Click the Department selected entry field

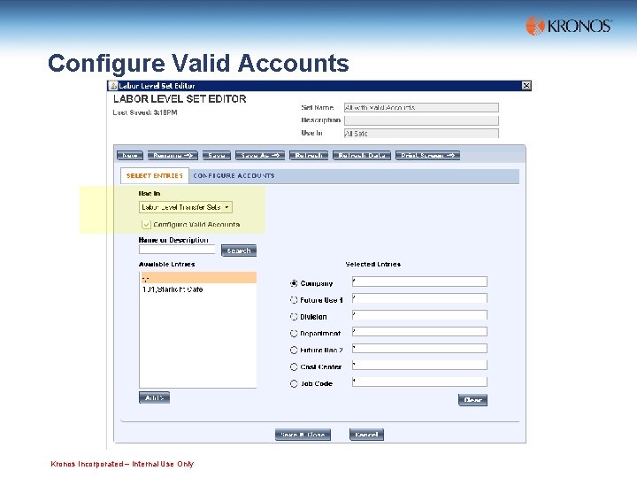419,332
